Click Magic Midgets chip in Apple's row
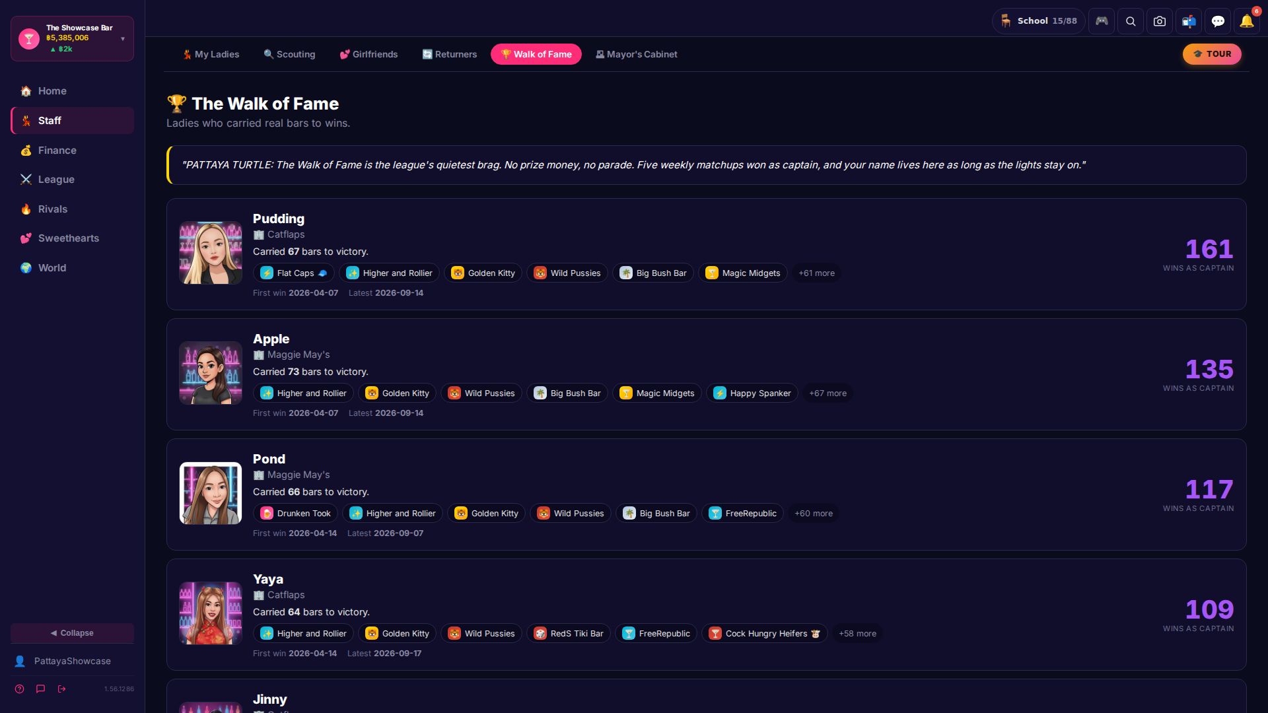 (x=657, y=393)
